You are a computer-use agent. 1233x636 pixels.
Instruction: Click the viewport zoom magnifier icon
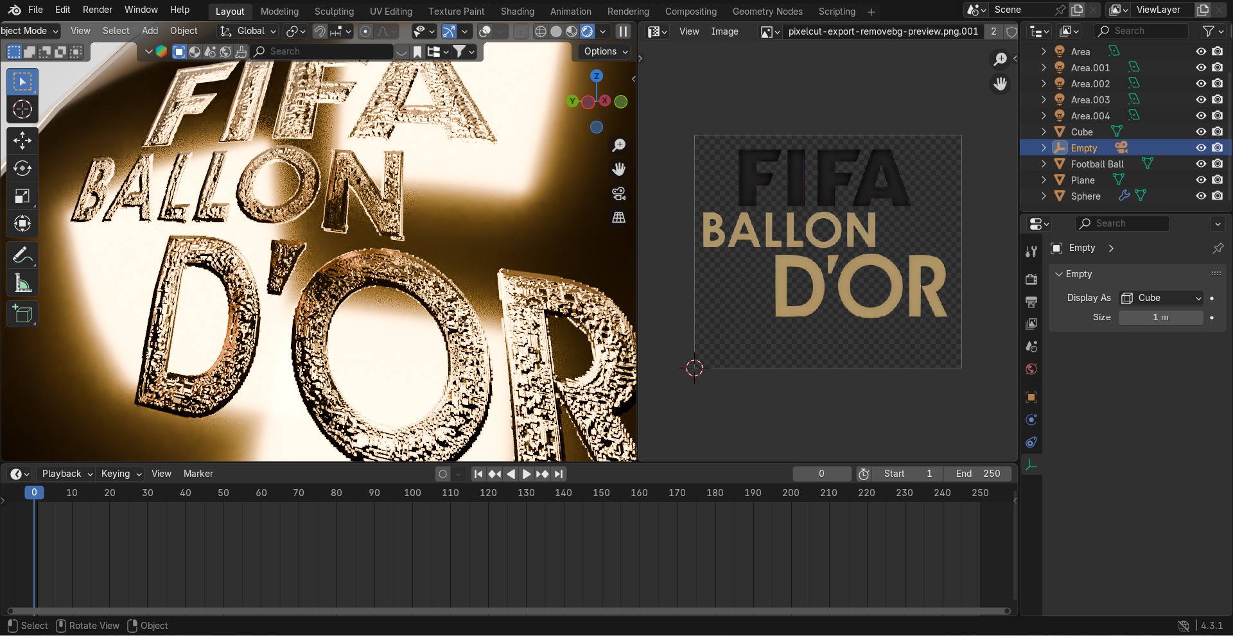(x=618, y=146)
